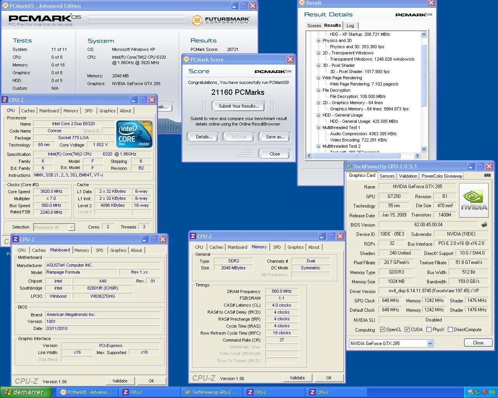
Task: Collapse the Multithreaded Test 1 node
Action: 318,127
